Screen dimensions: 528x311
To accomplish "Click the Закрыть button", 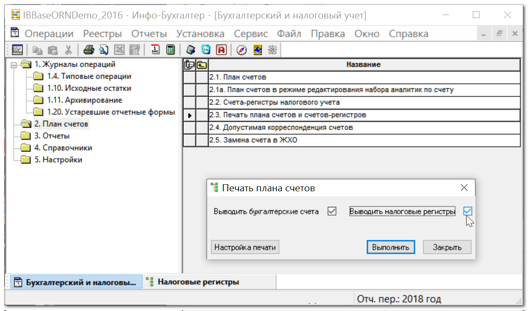I will point(447,247).
